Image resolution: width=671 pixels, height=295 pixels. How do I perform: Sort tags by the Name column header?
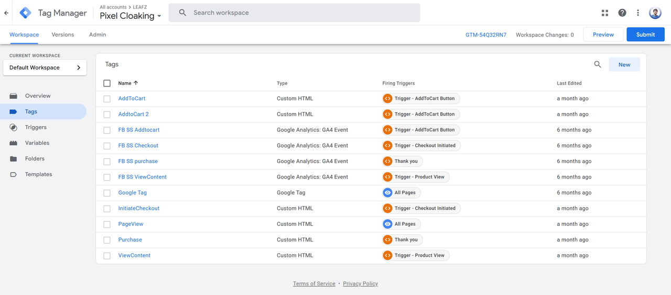[128, 83]
